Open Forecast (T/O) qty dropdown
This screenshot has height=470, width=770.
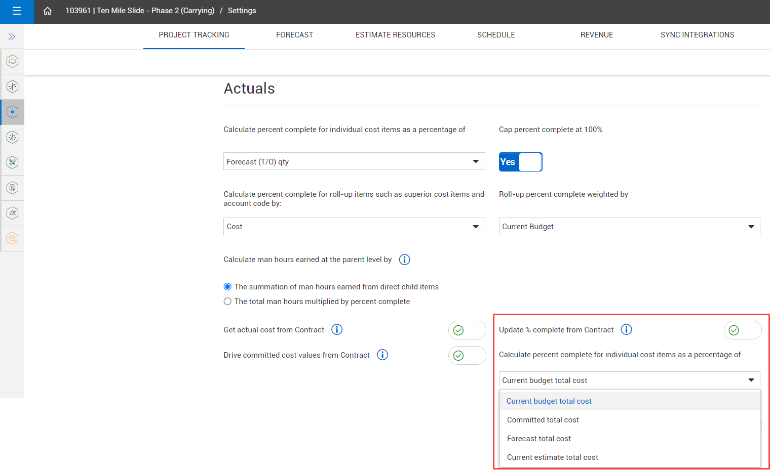point(354,161)
